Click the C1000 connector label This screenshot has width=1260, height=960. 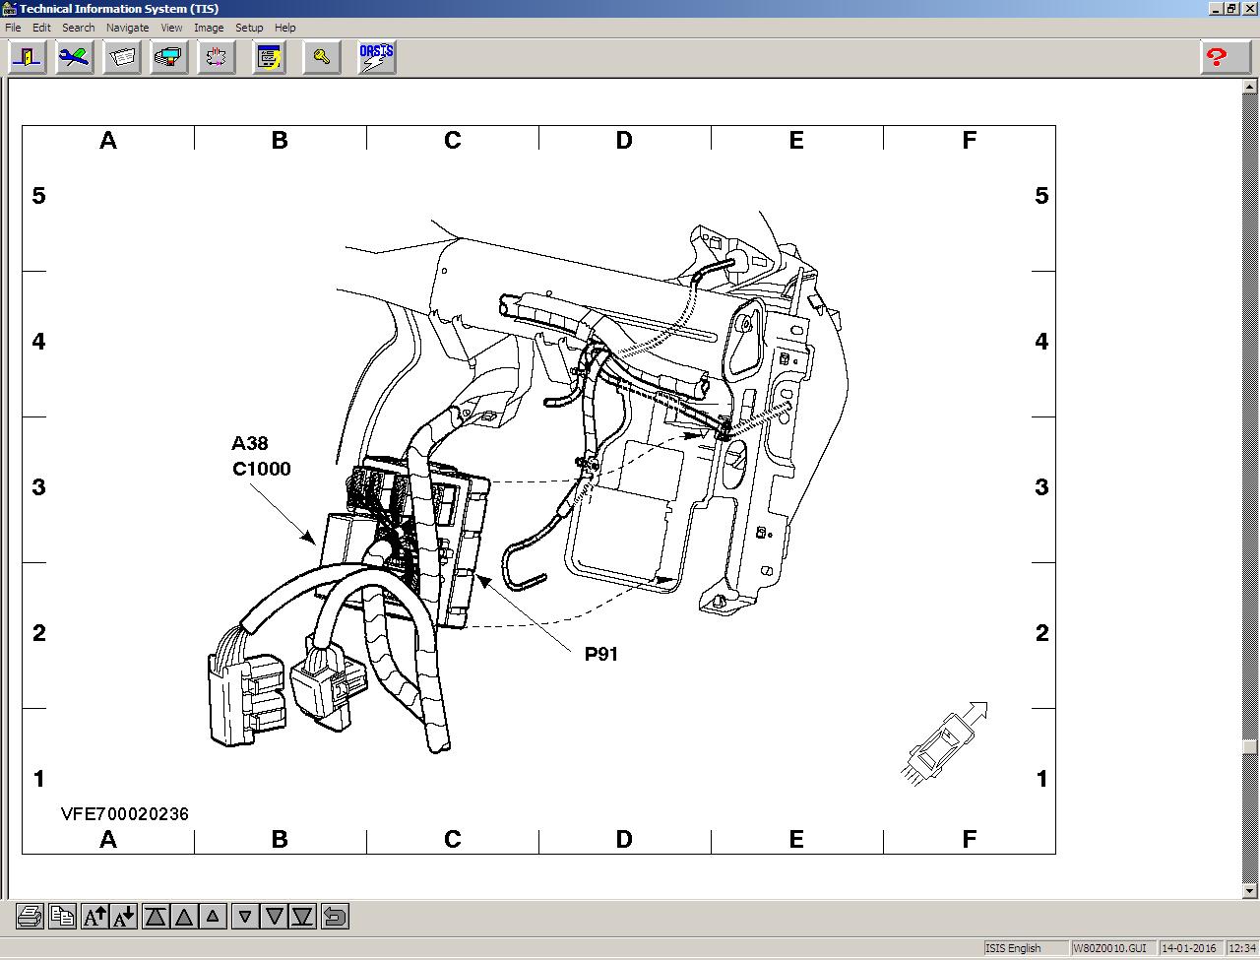click(x=262, y=469)
